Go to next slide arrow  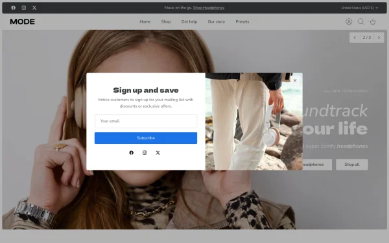tap(379, 38)
